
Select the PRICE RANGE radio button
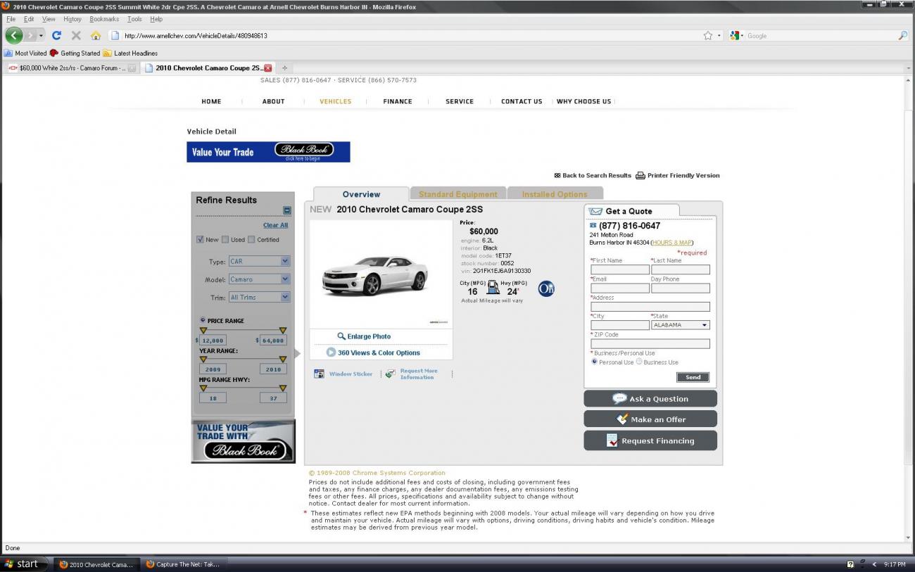(x=203, y=320)
